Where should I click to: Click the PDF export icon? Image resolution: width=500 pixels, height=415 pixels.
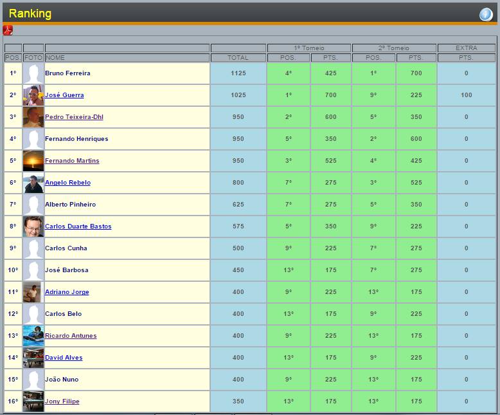[x=8, y=30]
